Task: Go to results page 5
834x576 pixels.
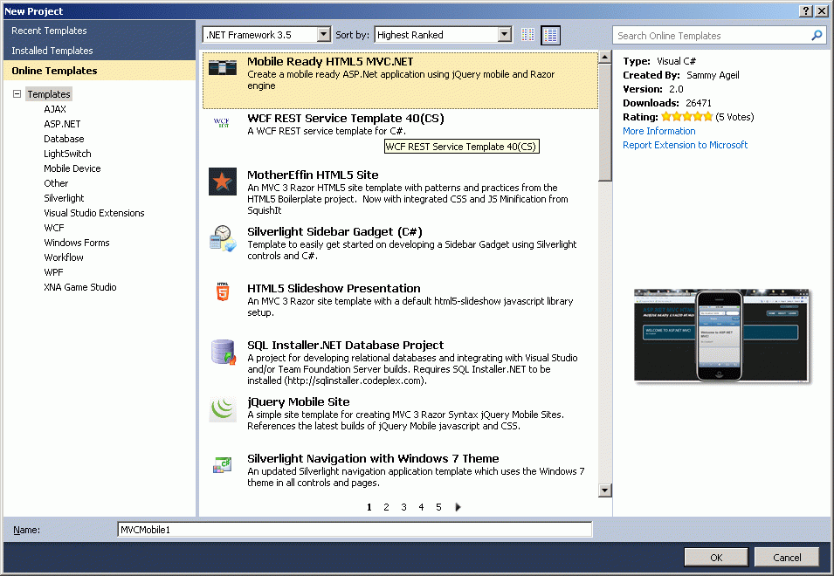Action: 438,507
